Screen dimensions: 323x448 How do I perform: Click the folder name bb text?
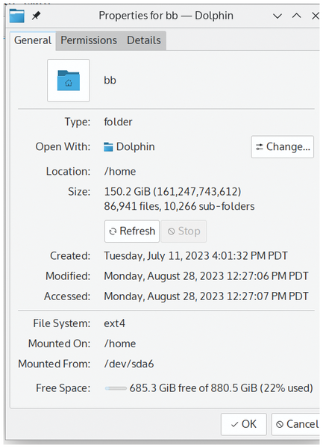pyautogui.click(x=110, y=81)
